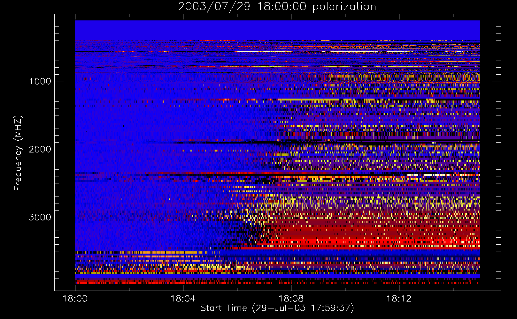517x319 pixels.
Task: Click the 3000 frequency tick label
Action: tap(40, 217)
